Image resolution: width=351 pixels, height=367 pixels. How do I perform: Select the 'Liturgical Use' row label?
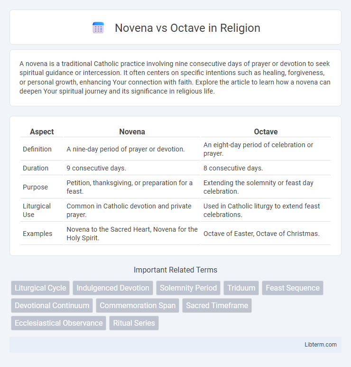37,210
